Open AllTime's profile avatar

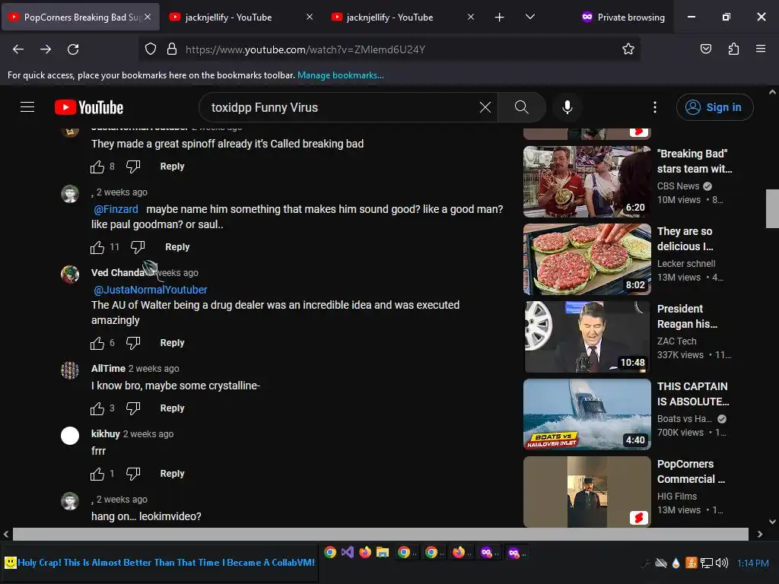click(x=70, y=370)
